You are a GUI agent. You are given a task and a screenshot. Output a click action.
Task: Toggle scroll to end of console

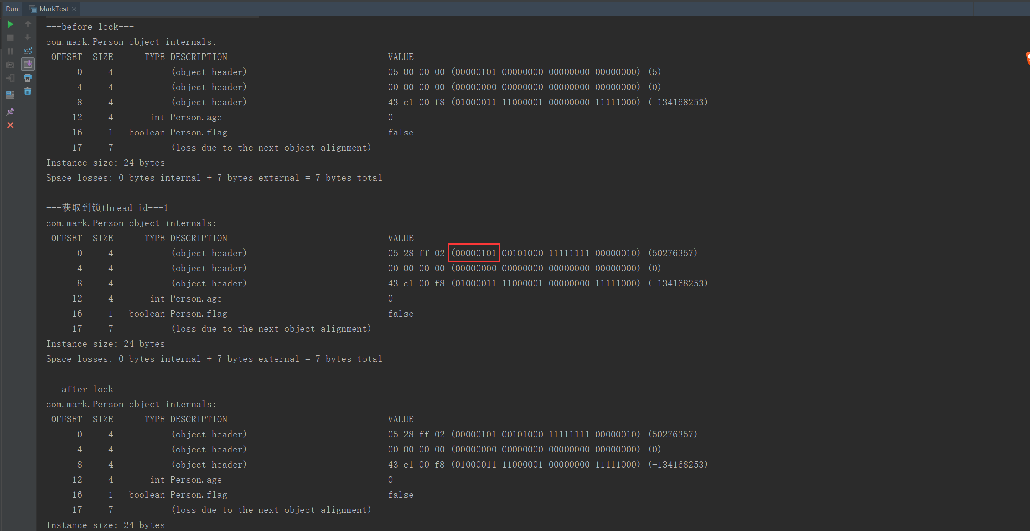(28, 64)
